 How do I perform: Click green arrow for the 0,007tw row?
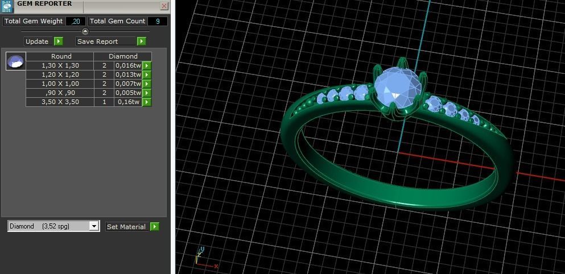[x=147, y=84]
